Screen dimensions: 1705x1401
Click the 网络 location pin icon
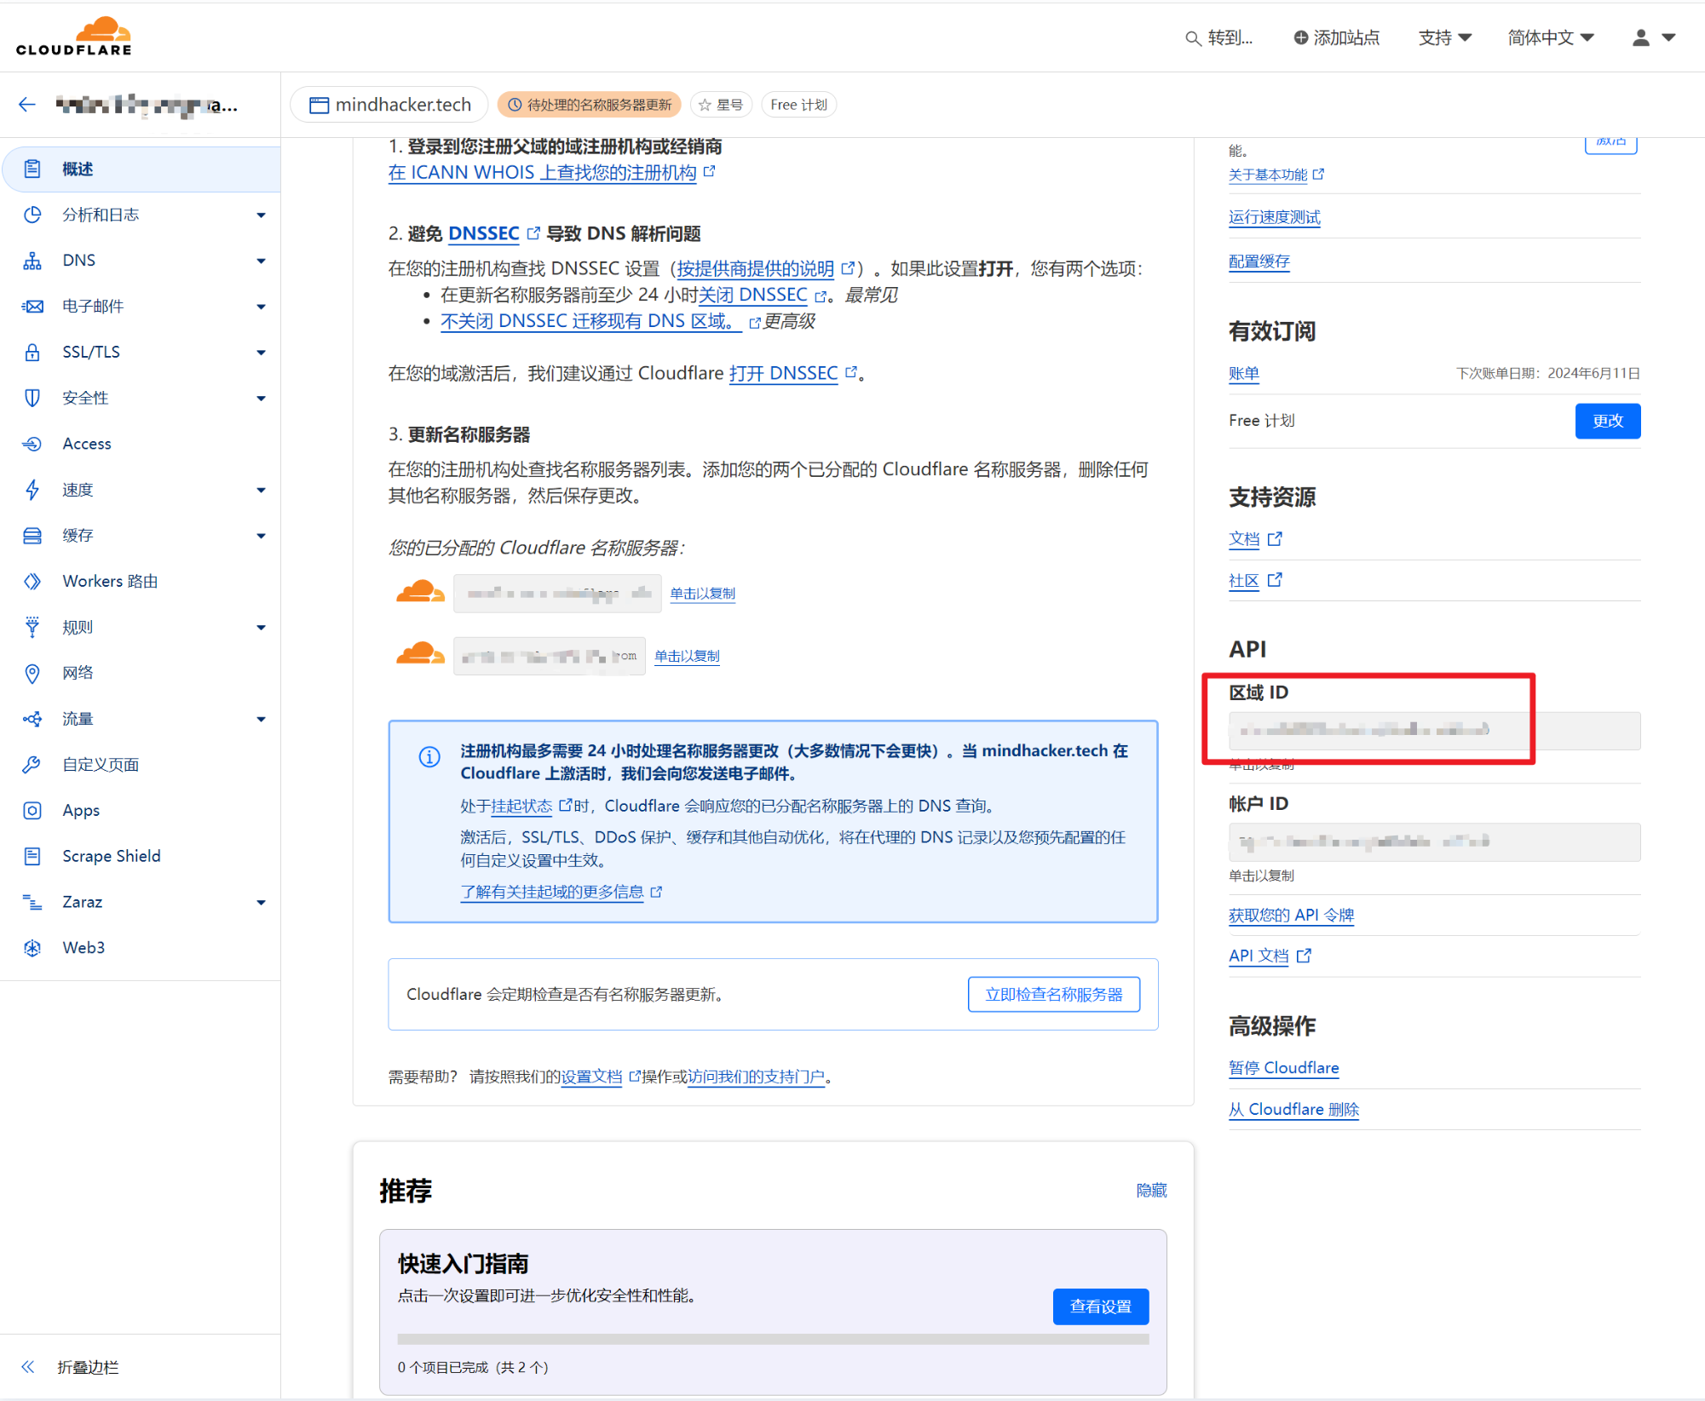tap(32, 673)
